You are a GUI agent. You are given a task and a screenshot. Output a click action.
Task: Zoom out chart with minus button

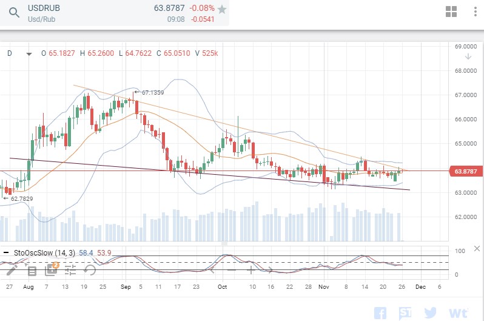pyautogui.click(x=232, y=270)
